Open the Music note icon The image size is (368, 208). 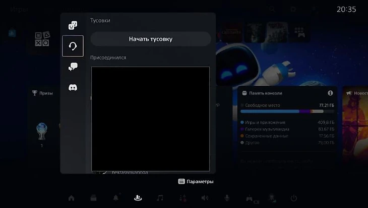click(x=160, y=198)
